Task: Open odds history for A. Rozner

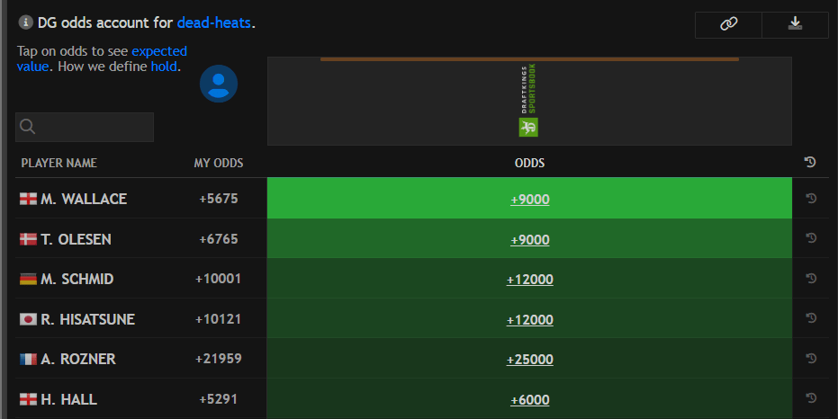Action: [810, 359]
